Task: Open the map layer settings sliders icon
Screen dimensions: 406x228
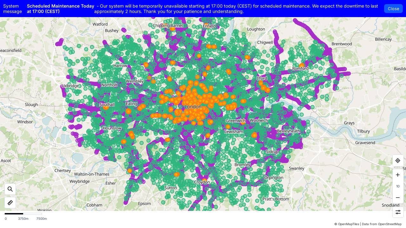Action: coord(398,212)
